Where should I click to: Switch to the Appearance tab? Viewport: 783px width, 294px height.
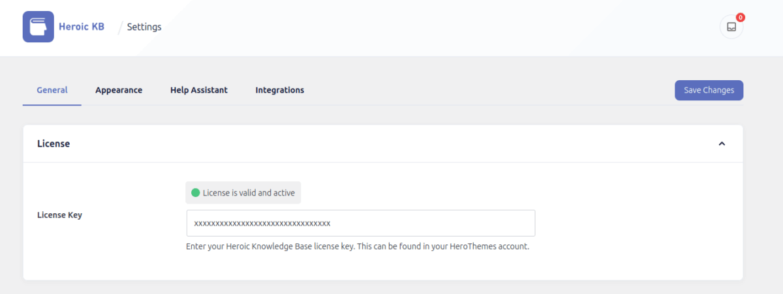[119, 90]
